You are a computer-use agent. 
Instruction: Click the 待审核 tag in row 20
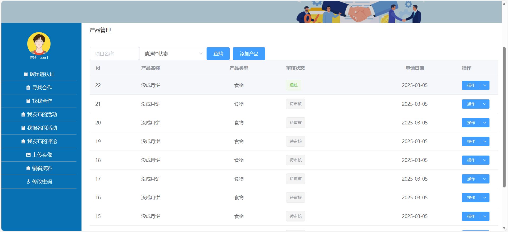tap(296, 123)
